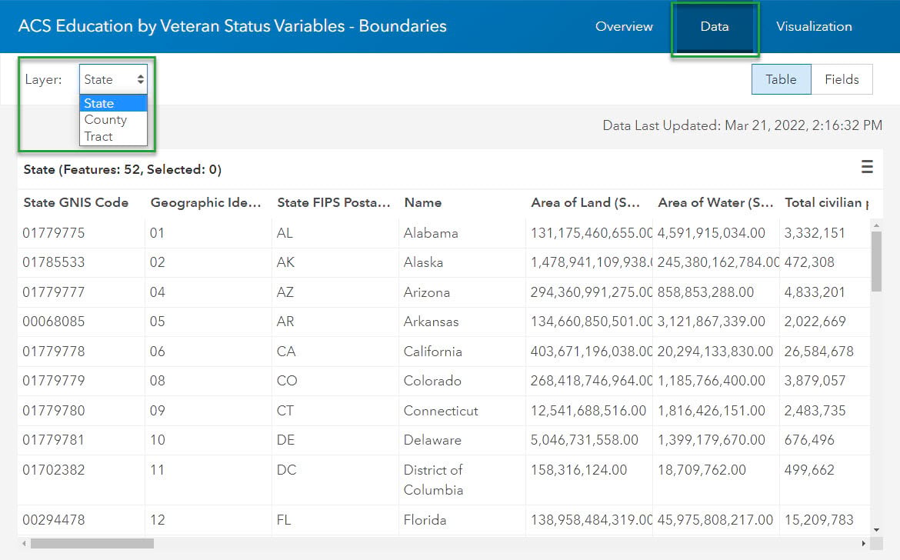Open the Data tab
Screen dimensions: 900x560
pos(715,26)
